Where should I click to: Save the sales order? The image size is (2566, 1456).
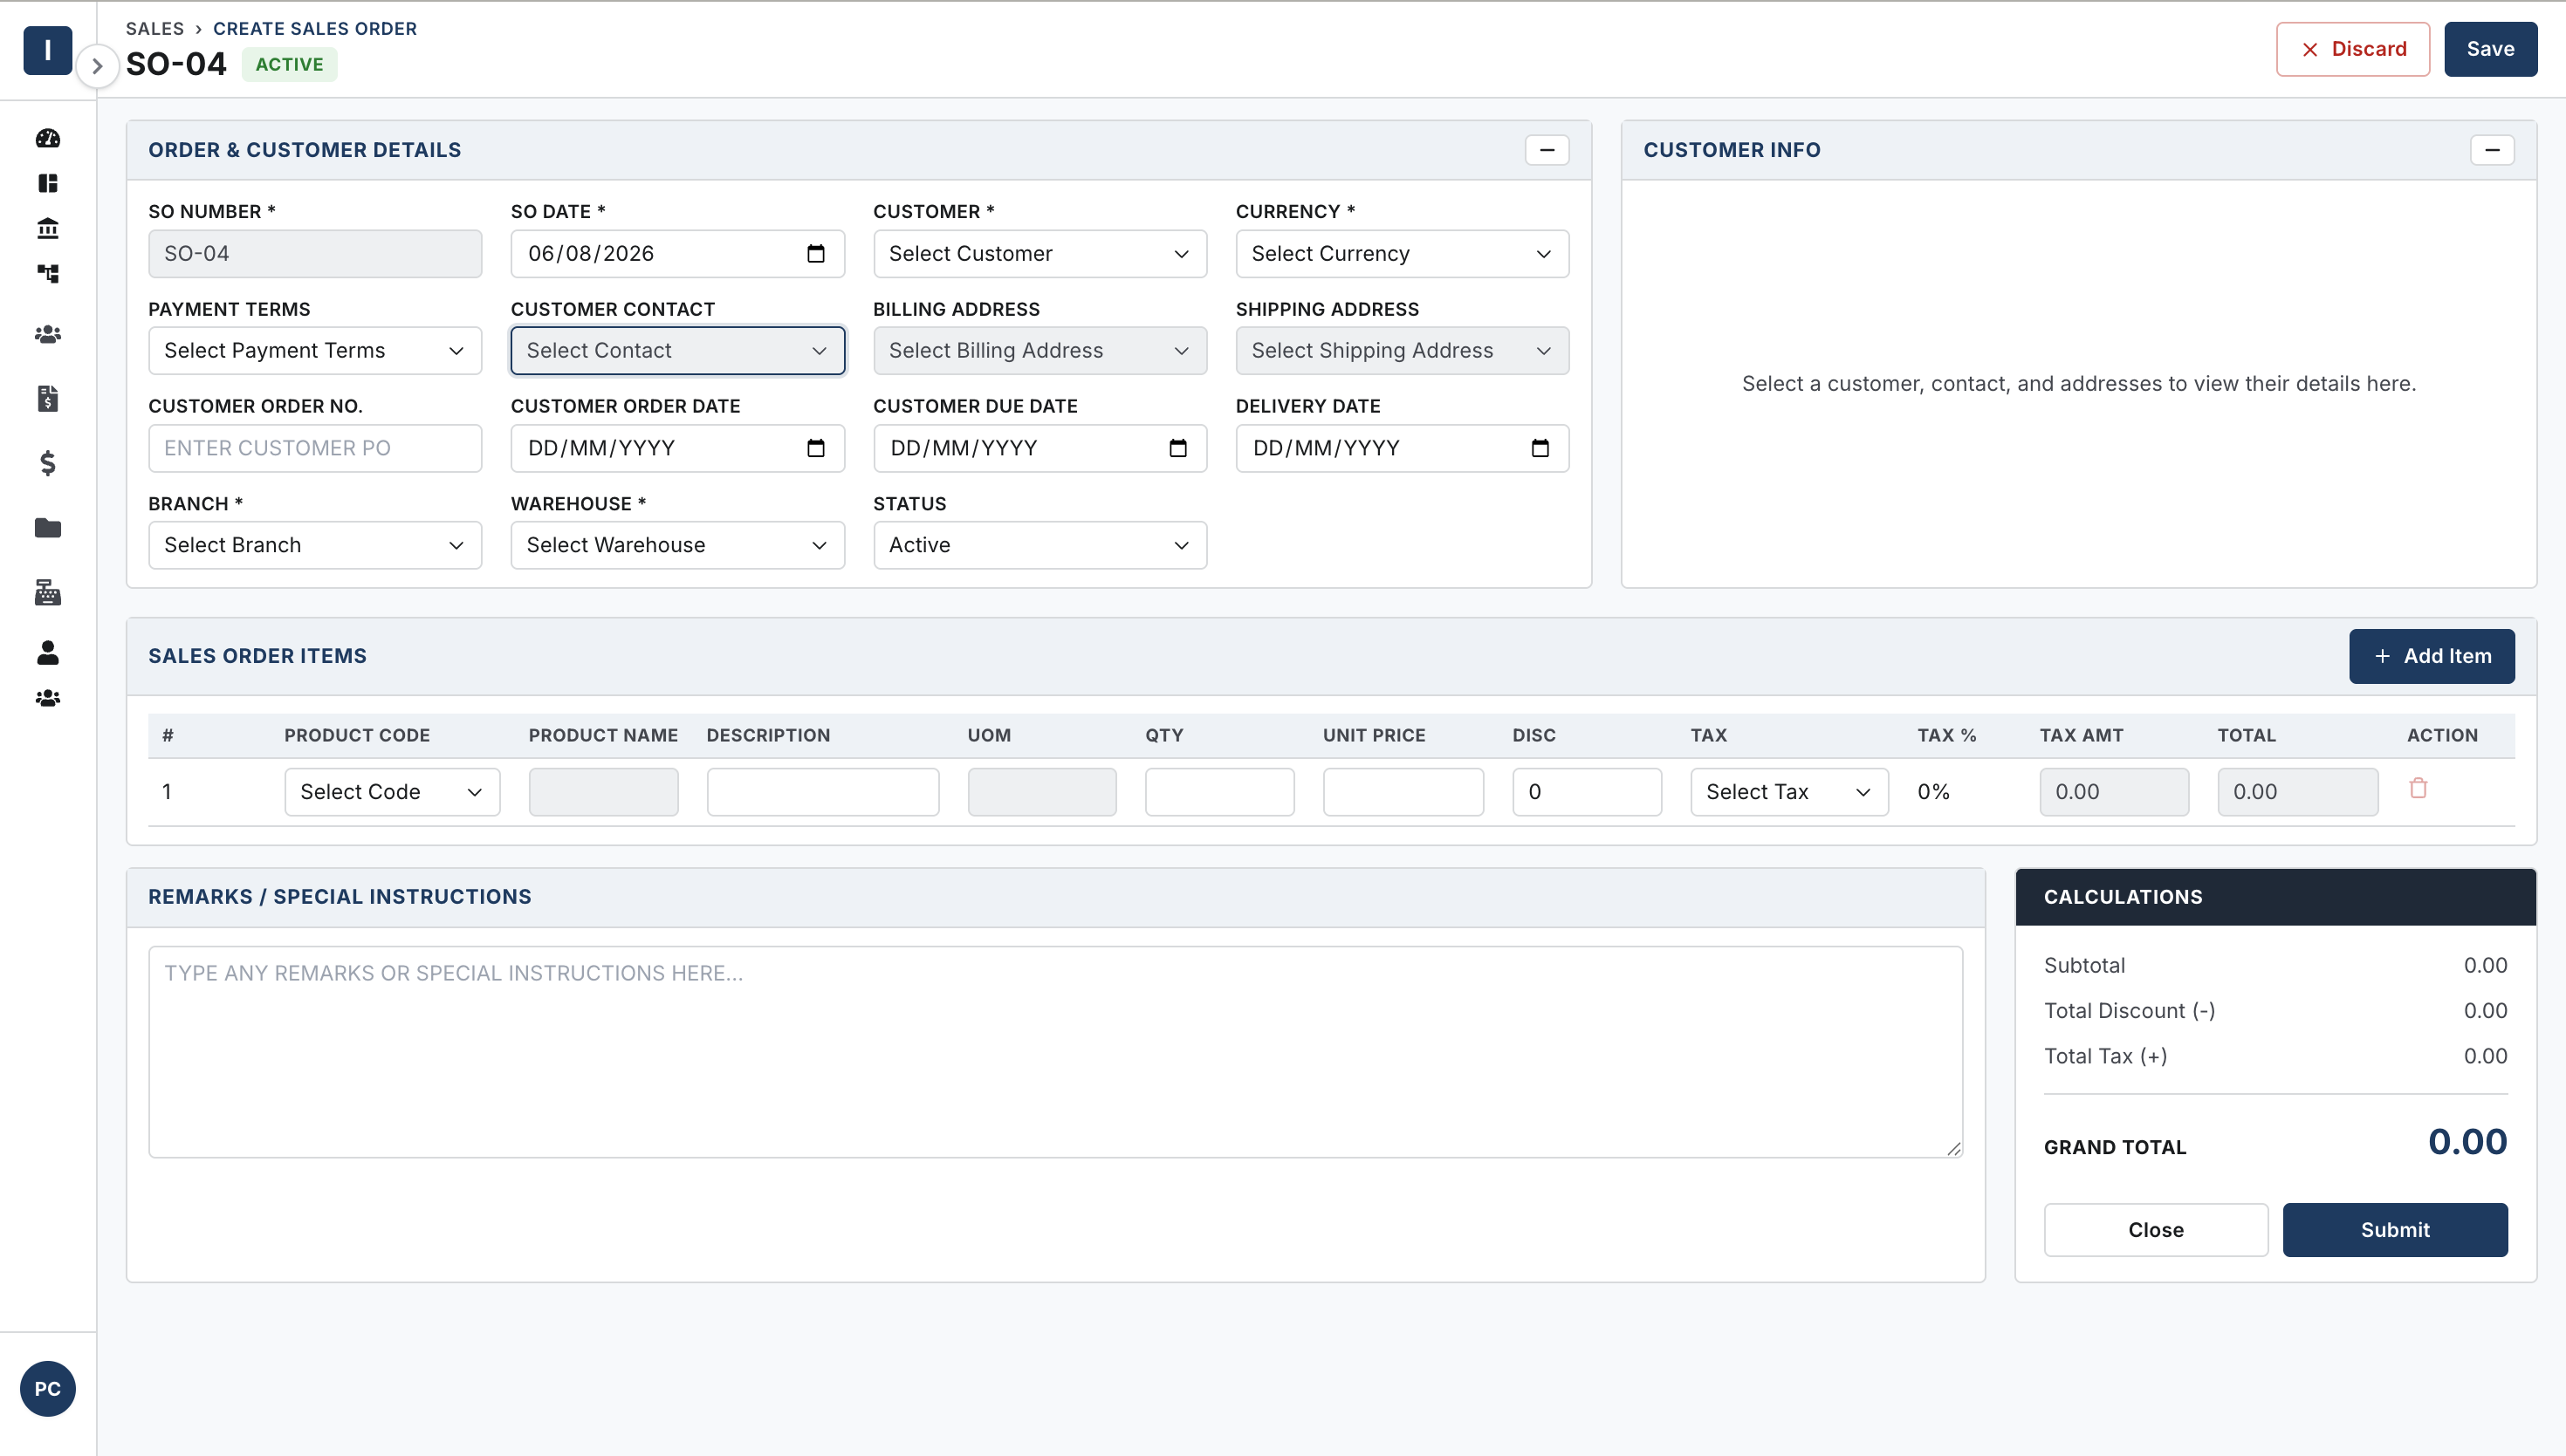pos(2490,49)
